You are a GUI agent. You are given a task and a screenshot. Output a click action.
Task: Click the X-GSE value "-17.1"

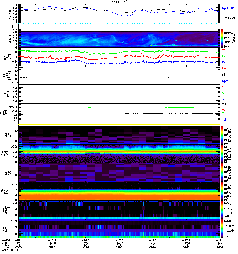point(220,241)
